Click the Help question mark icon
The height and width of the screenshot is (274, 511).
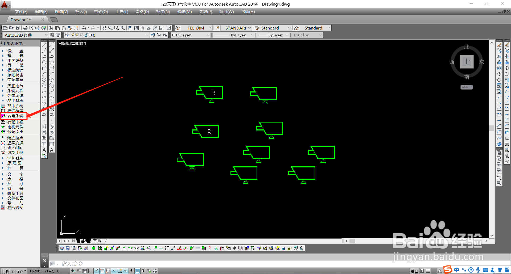click(x=169, y=28)
